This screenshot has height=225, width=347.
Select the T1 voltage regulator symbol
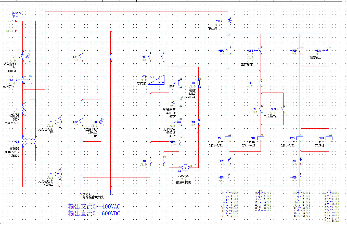coord(24,109)
